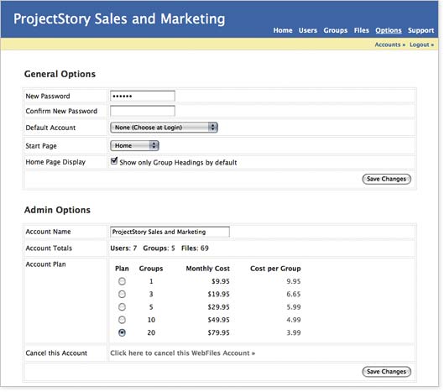Focus the New Password field
The height and width of the screenshot is (392, 444).
143,96
